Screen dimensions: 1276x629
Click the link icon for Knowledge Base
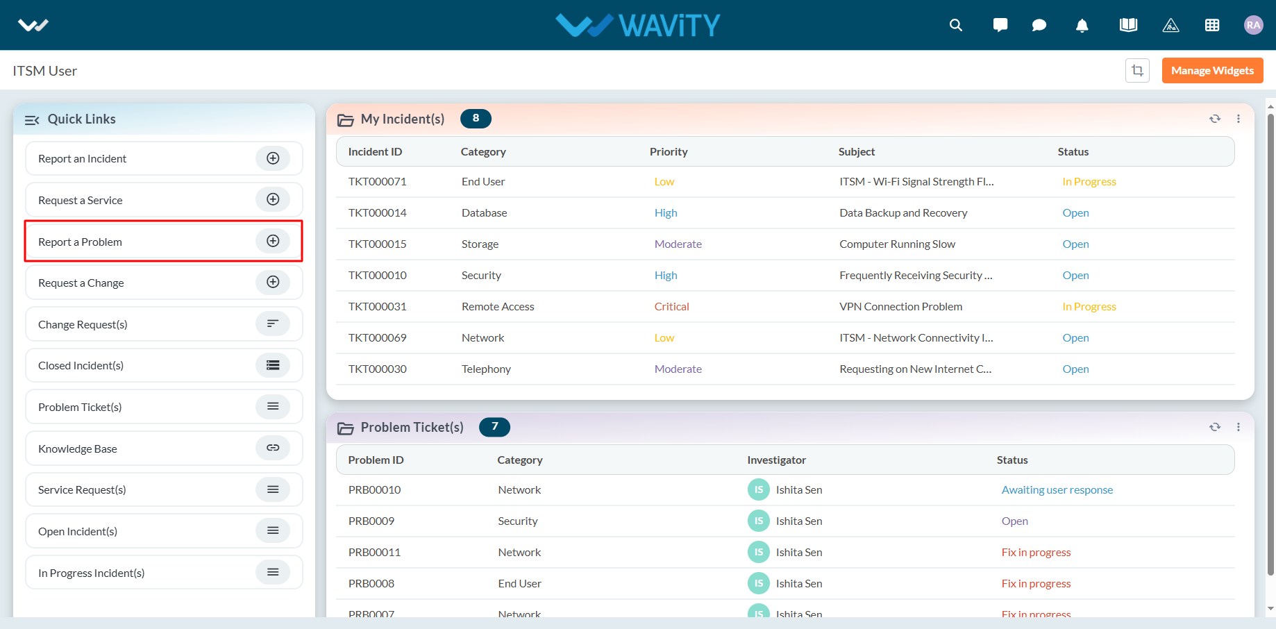273,448
